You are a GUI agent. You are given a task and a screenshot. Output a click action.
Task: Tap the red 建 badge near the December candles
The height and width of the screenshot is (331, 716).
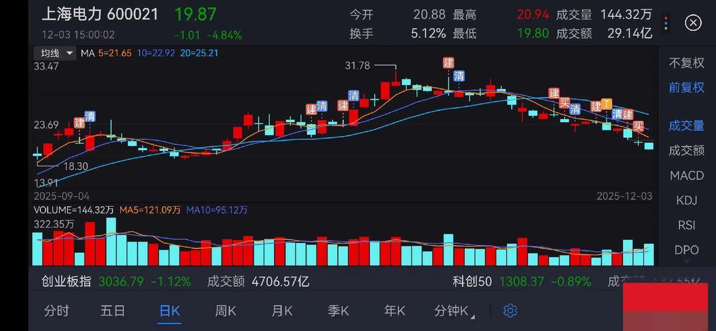click(628, 114)
